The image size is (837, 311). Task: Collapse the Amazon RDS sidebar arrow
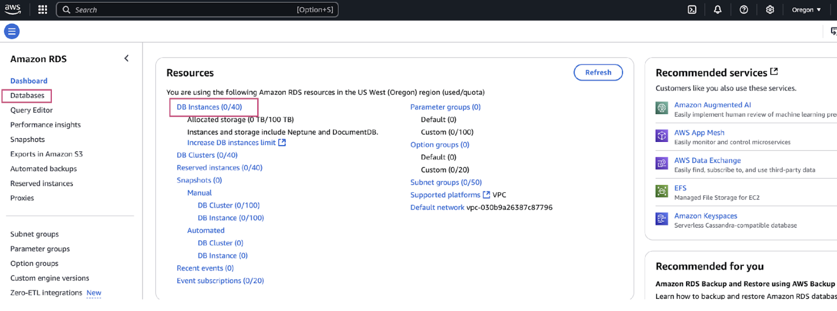tap(126, 58)
